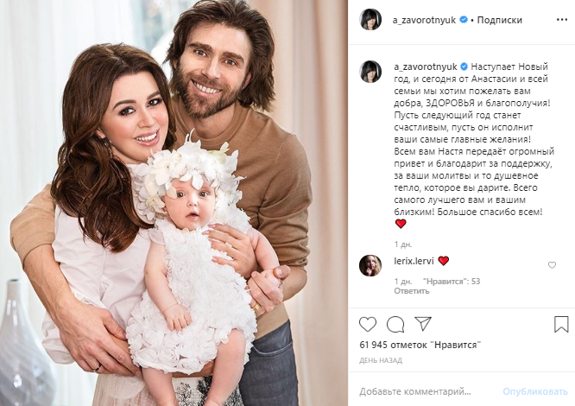Screen dimensions: 575x406
Task: View the comment's "Нравится": 53 likes
Action: coord(451,282)
